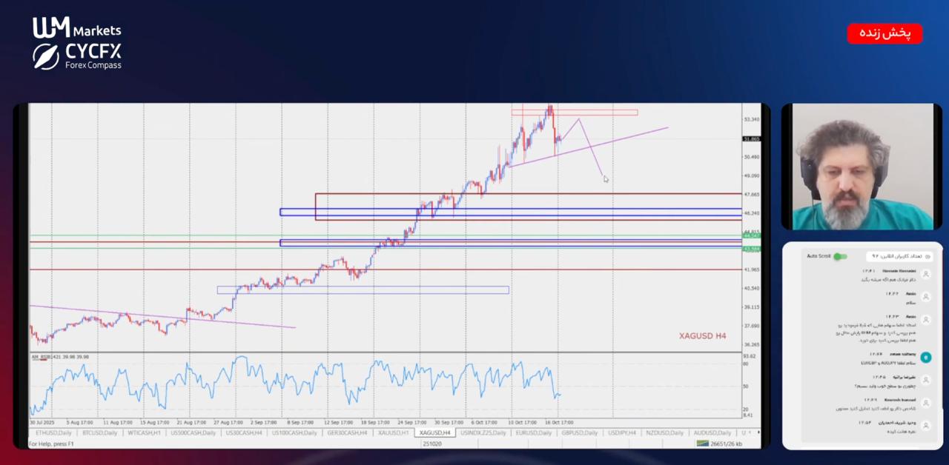The width and height of the screenshot is (949, 465).
Task: Switch to the EURUSD,Daily chart tab
Action: pyautogui.click(x=534, y=432)
